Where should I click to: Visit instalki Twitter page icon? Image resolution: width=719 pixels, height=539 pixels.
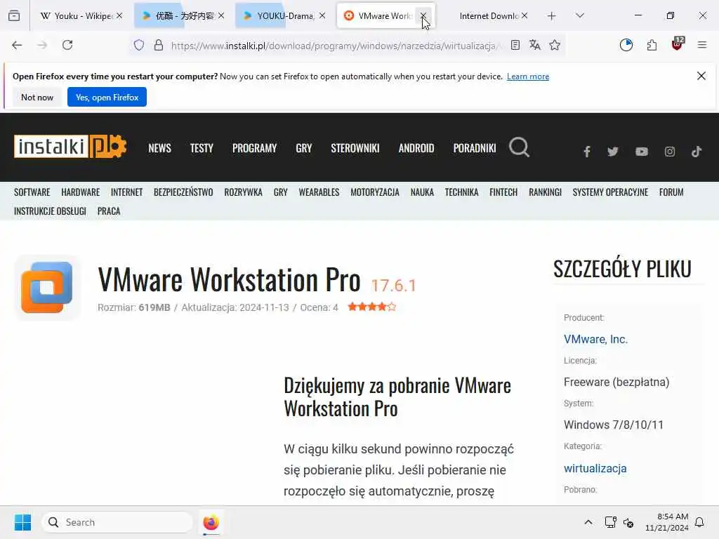click(x=613, y=152)
